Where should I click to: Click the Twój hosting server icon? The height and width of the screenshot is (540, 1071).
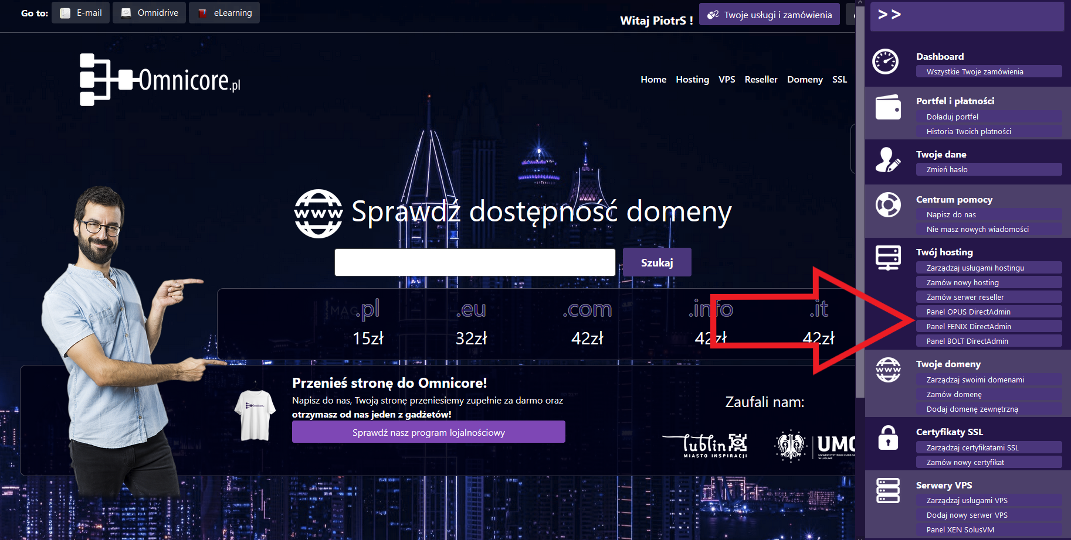point(887,258)
